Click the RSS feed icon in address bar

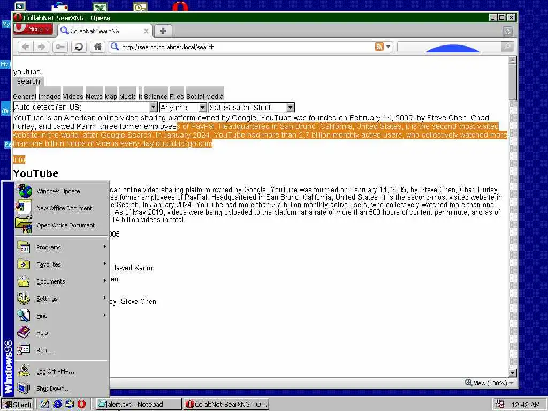[379, 47]
